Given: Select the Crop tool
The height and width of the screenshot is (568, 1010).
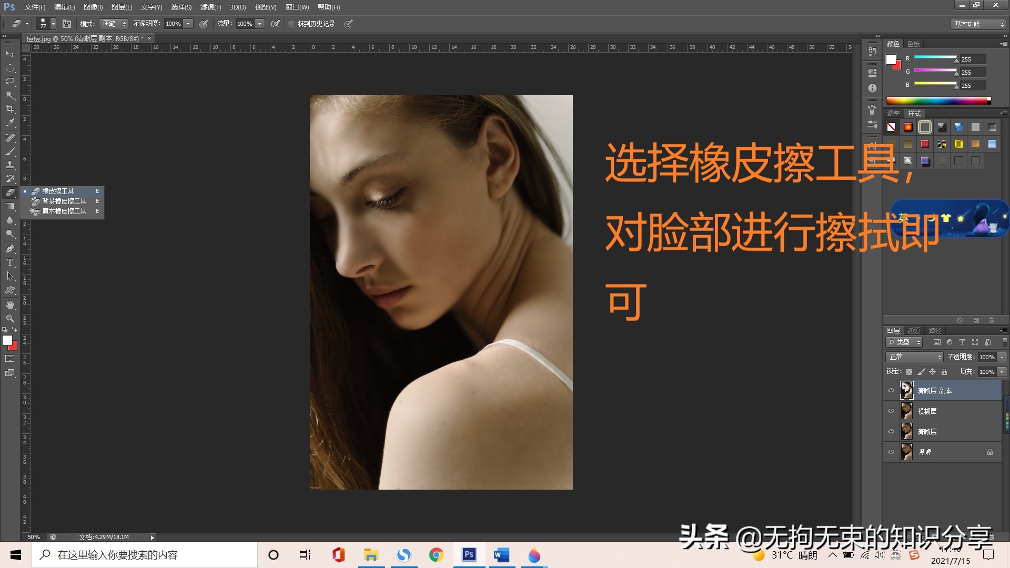Looking at the screenshot, I should tap(10, 108).
